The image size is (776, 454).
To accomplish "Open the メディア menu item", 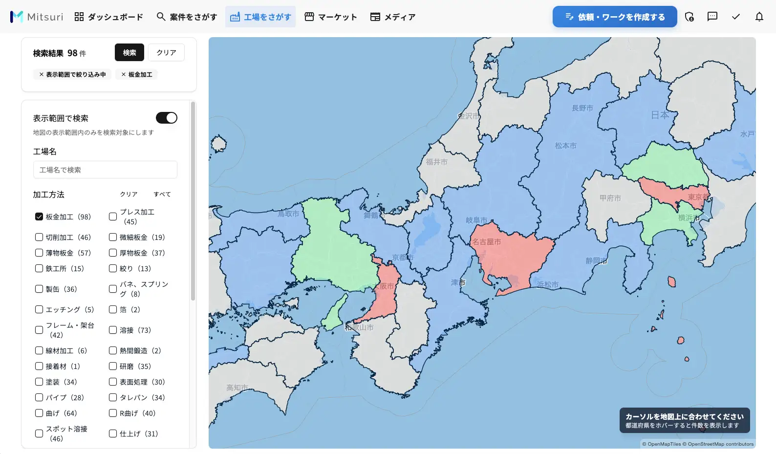I will coord(392,17).
